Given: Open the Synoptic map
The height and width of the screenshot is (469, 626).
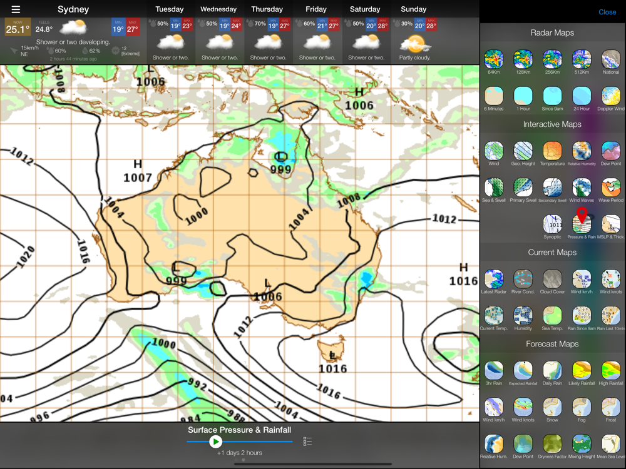Looking at the screenshot, I should point(553,224).
